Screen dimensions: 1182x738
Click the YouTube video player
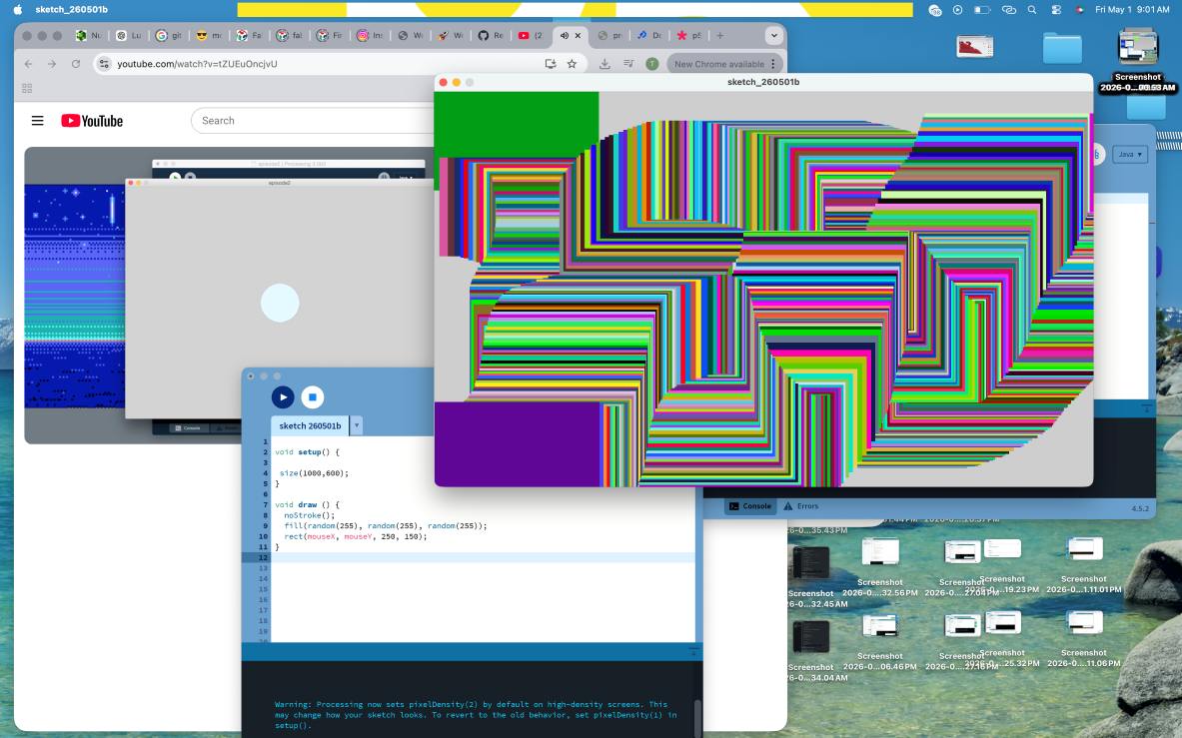[x=229, y=295]
